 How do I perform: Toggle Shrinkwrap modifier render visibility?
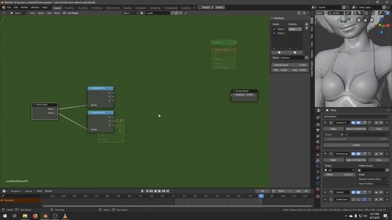pyautogui.click(x=353, y=154)
